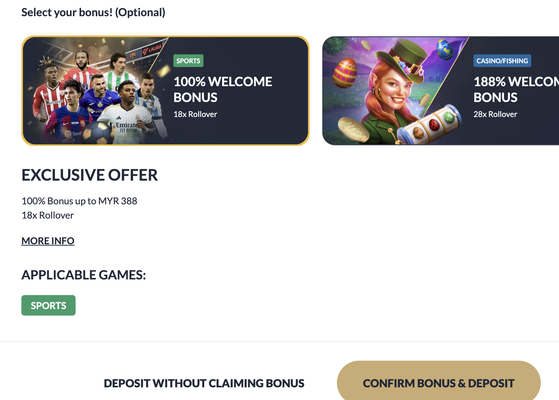
Task: Click the striped Easter egg in the casino banner
Action: pyautogui.click(x=344, y=73)
